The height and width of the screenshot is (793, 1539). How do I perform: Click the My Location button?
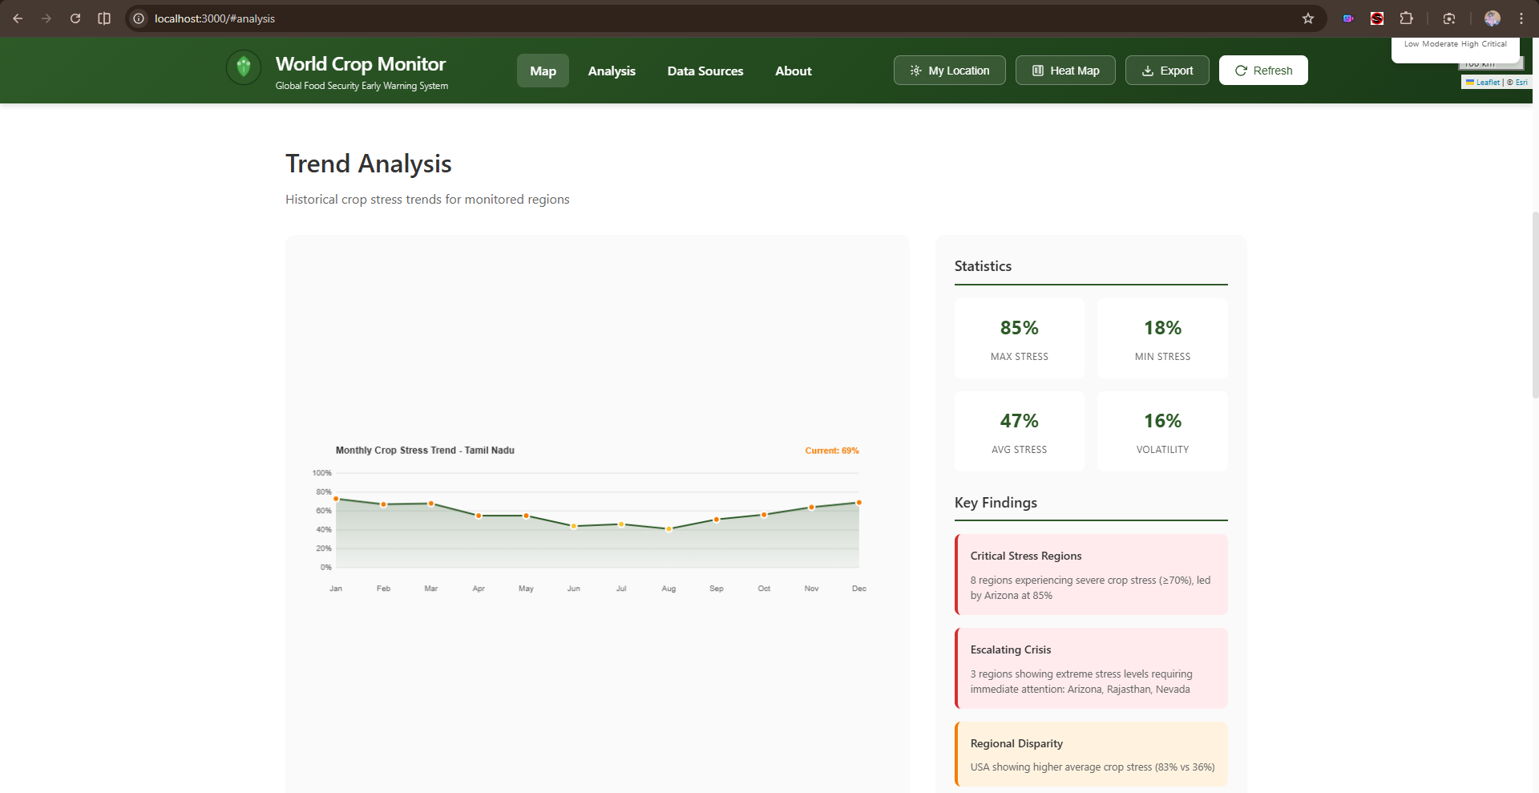coord(950,71)
